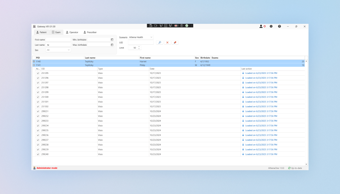Screen dimensions: 340x194
Task: Click the Last name field containing 'te'
Action: pos(58,45)
